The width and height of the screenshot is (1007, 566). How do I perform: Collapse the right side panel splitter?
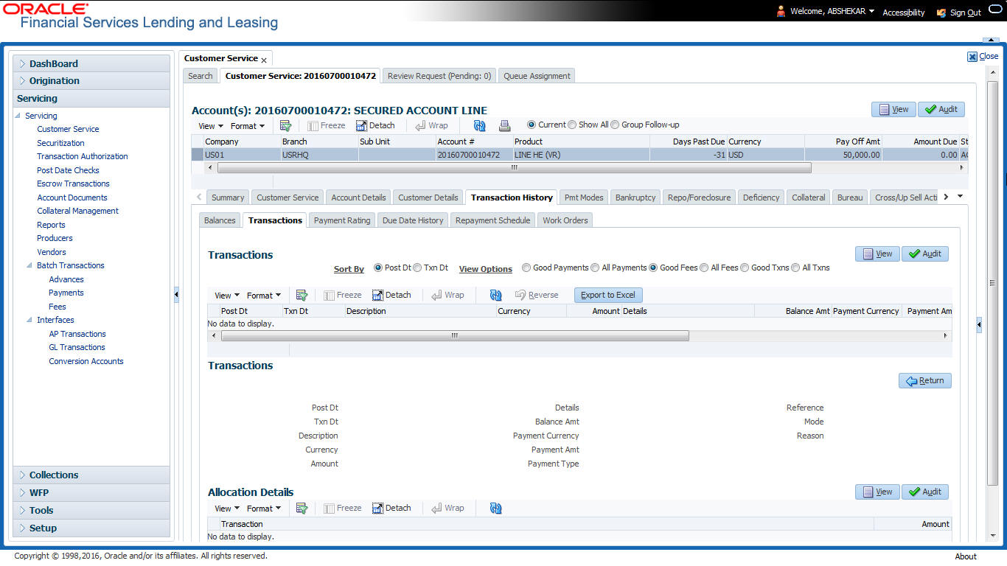[979, 324]
